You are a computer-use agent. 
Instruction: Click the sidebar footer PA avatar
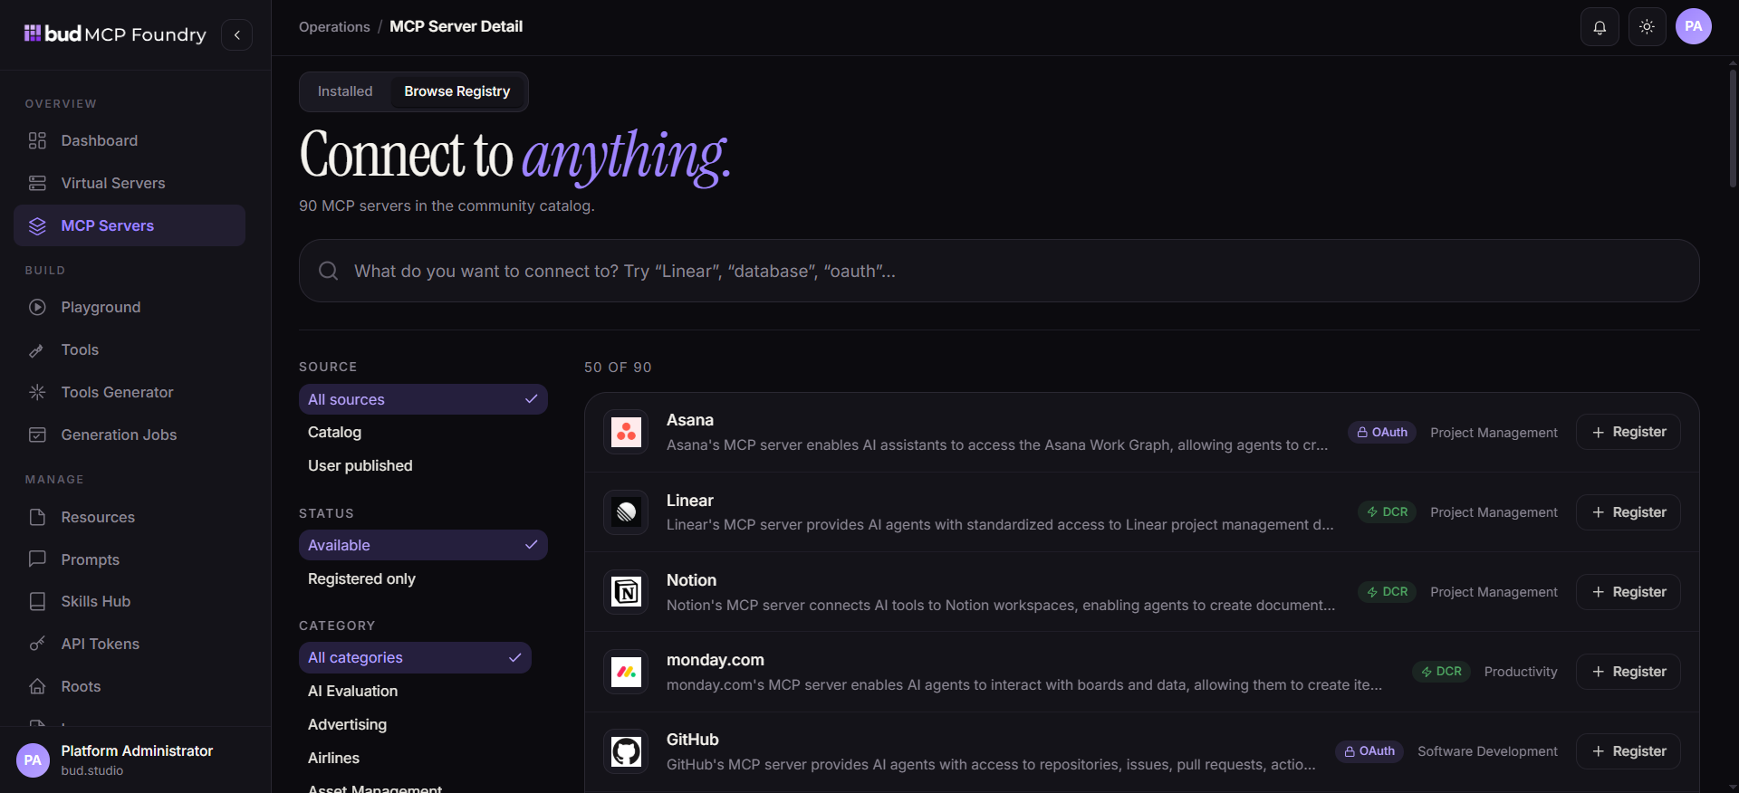33,760
